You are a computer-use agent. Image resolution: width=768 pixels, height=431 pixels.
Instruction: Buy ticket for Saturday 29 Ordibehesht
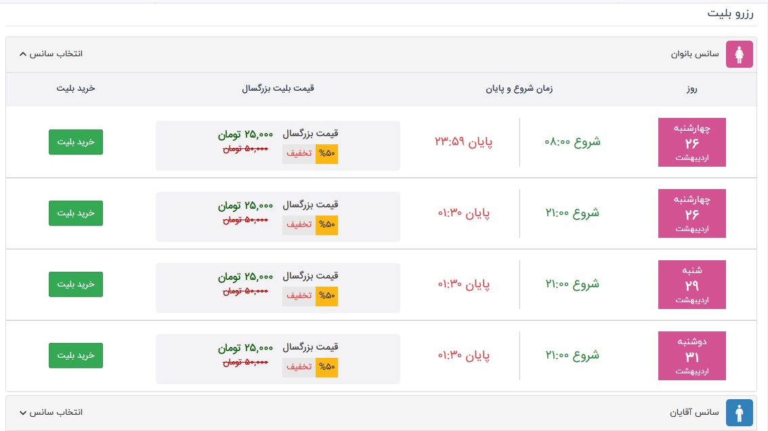[76, 285]
